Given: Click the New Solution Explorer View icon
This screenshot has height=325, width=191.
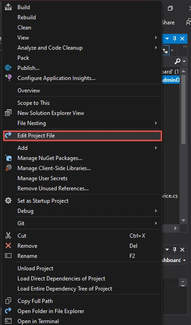Looking at the screenshot, I should click(x=8, y=113).
